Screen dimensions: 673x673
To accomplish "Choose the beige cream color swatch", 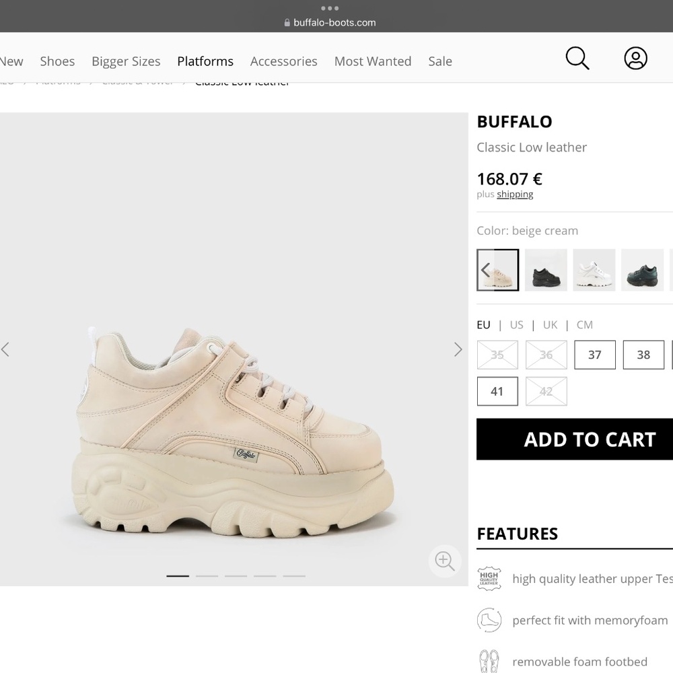I will 497,270.
